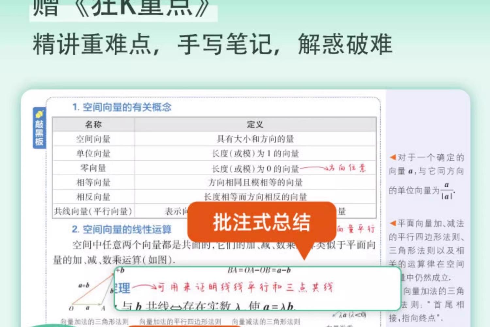
Task: Select the 共线向量(平行向量) table cell
Action: pos(93,211)
